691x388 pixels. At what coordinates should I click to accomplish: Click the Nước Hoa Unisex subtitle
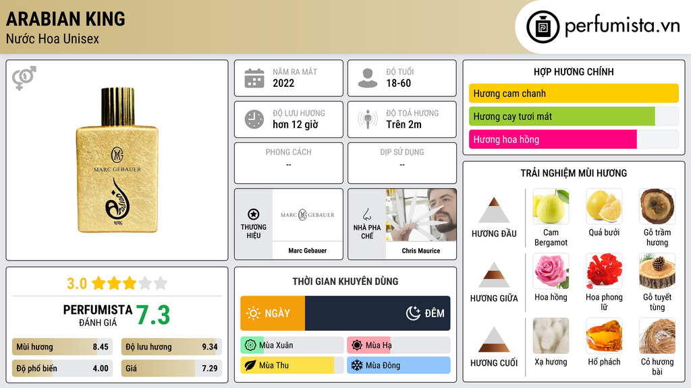pos(53,38)
